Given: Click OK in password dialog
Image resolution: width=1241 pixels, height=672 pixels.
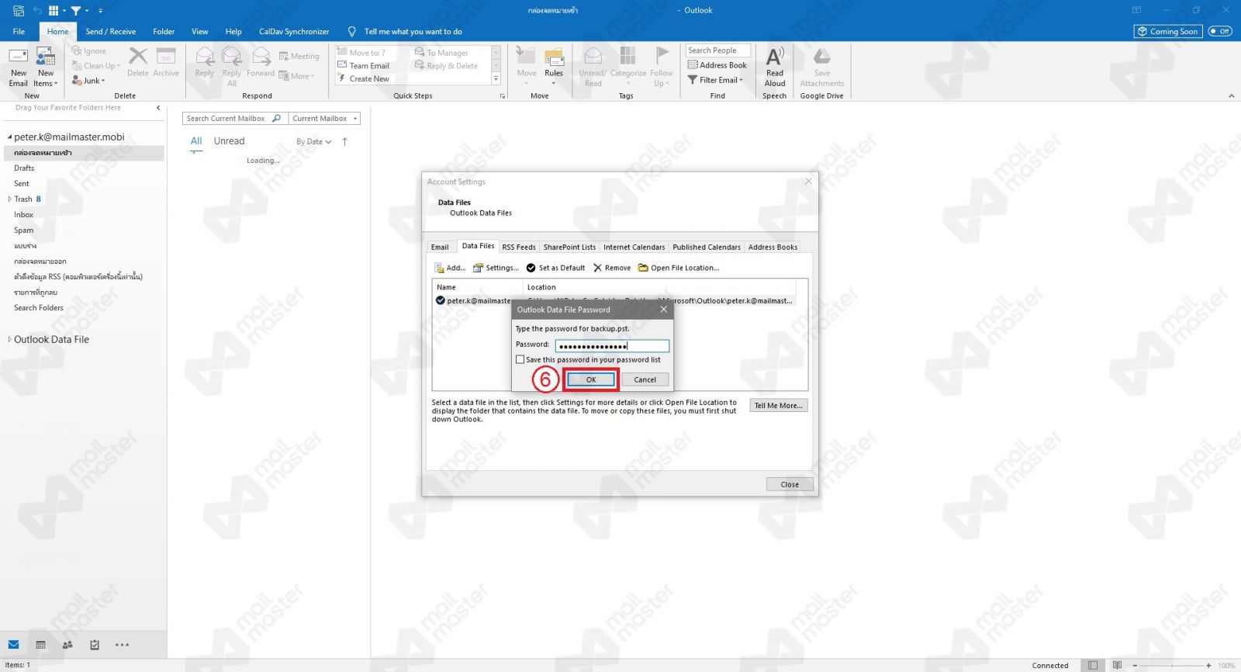Looking at the screenshot, I should (x=591, y=379).
